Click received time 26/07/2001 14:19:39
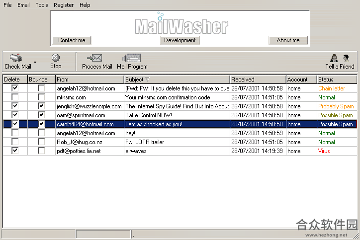360x240 pixels. tap(257, 151)
